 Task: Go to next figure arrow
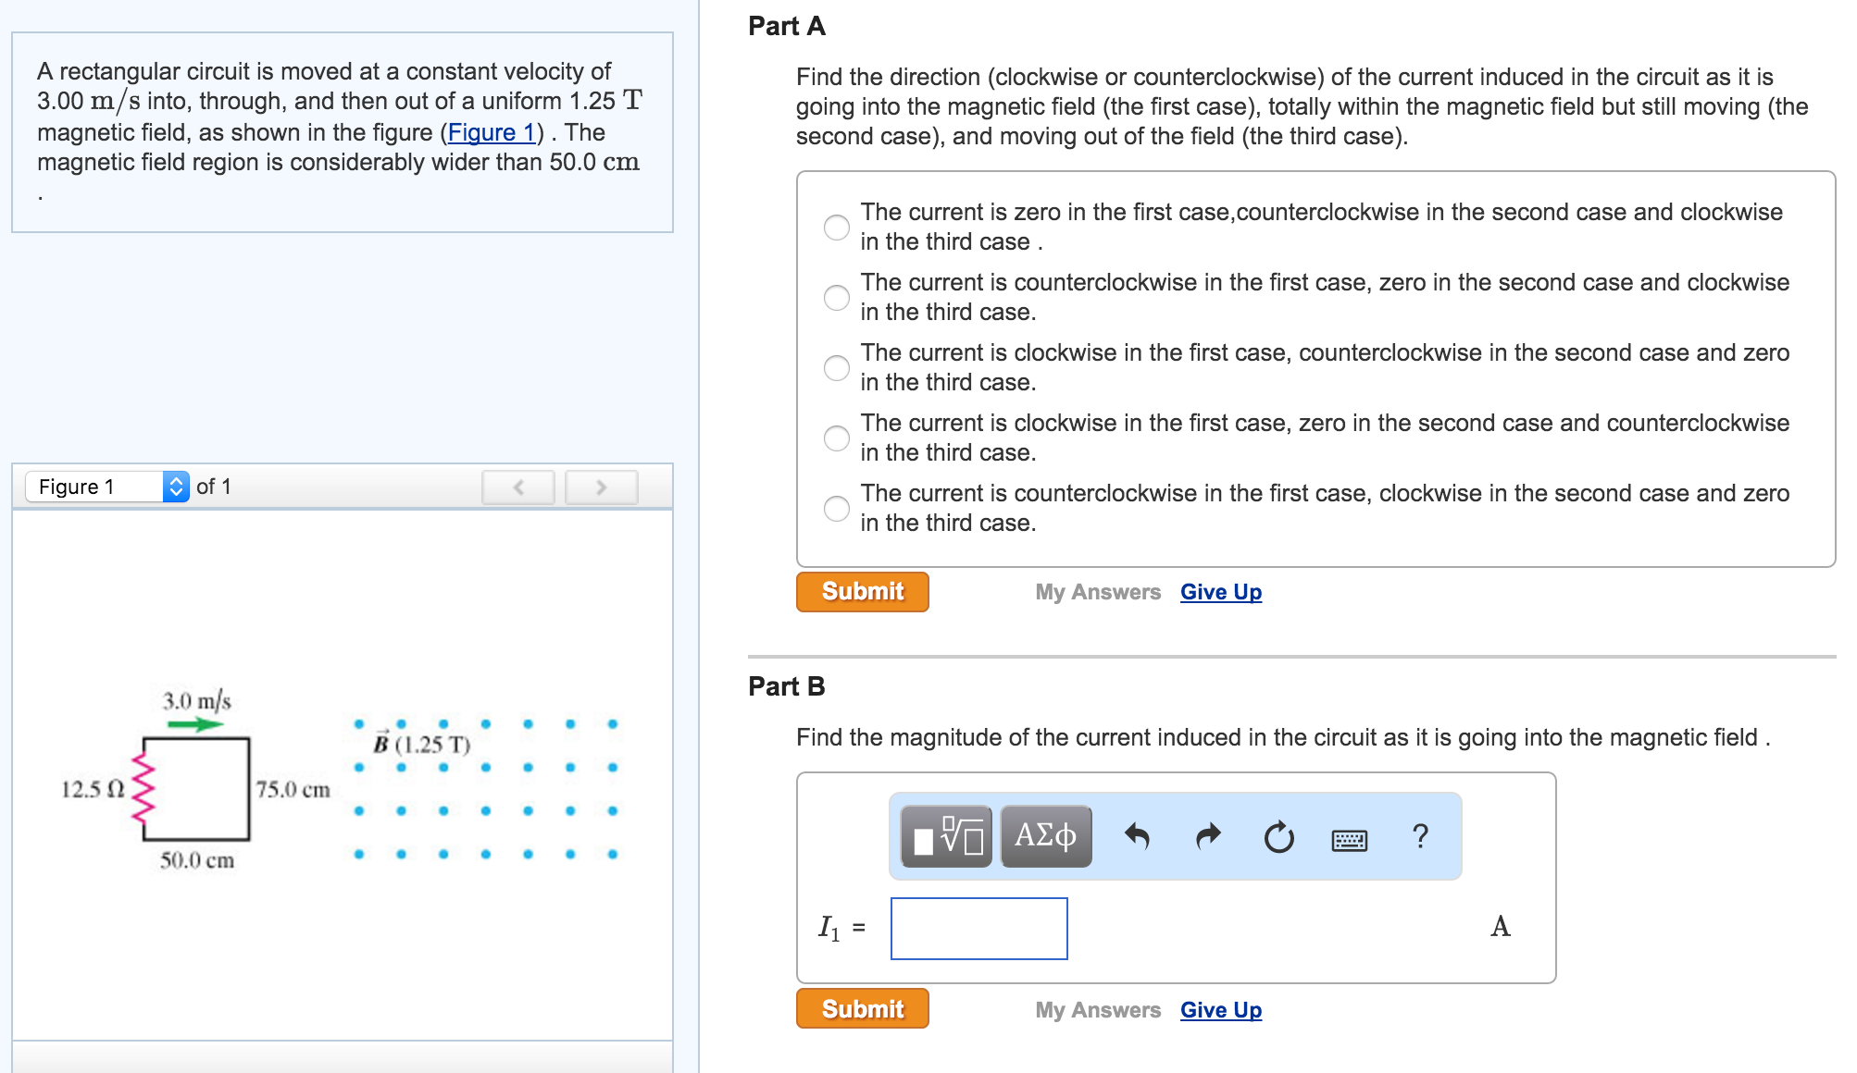pyautogui.click(x=602, y=487)
